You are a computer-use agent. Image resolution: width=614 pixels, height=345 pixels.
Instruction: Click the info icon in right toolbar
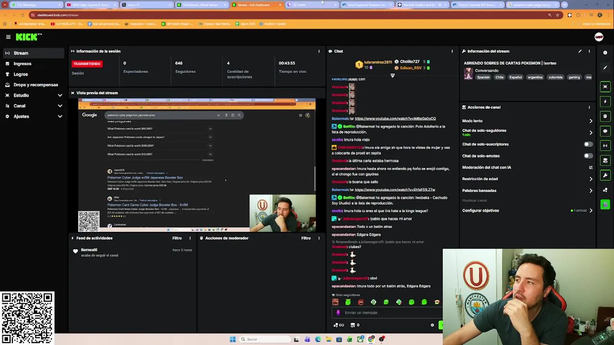coord(605,53)
